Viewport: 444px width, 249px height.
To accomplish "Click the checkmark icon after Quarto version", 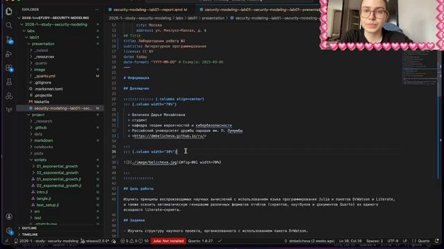I will tap(220, 241).
